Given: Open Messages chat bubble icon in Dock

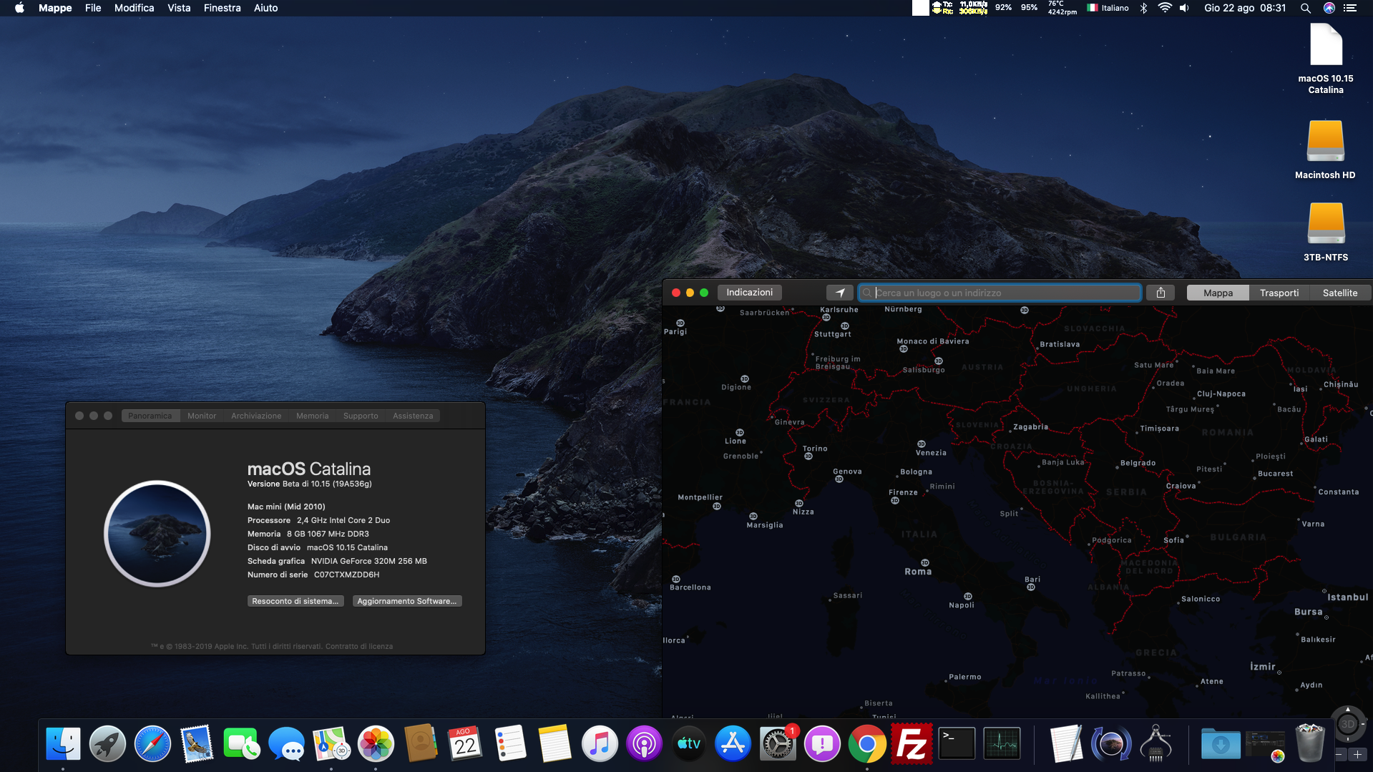Looking at the screenshot, I should click(286, 744).
